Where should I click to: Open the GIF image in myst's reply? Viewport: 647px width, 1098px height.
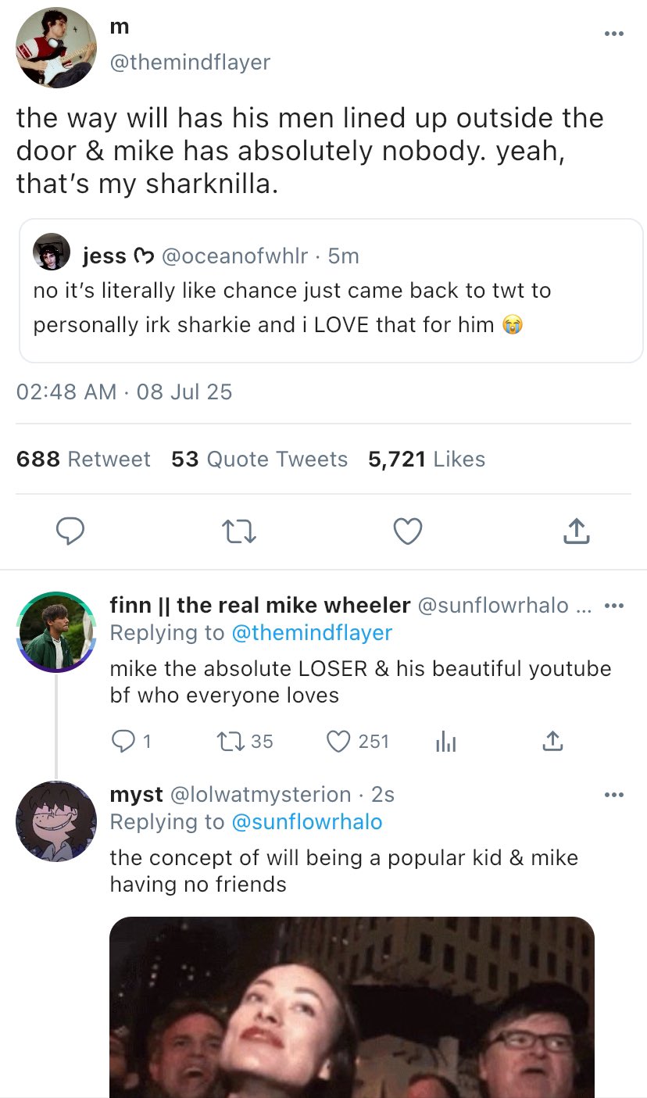[x=352, y=1007]
